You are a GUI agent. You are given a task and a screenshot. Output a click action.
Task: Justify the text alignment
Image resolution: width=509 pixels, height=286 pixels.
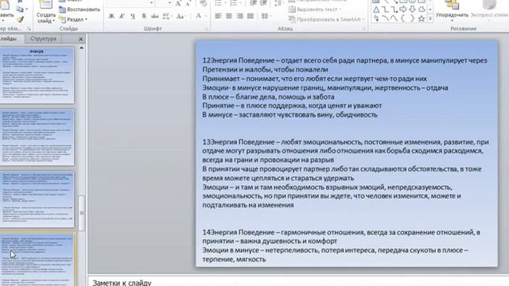[251, 16]
